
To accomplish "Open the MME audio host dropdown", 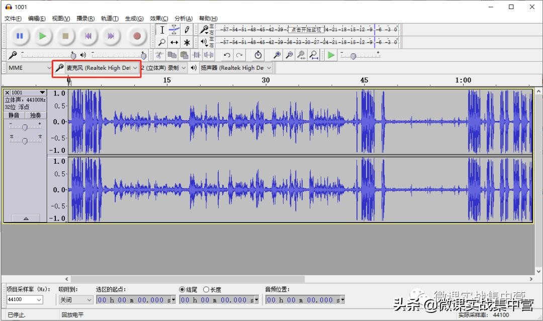I will tap(29, 68).
